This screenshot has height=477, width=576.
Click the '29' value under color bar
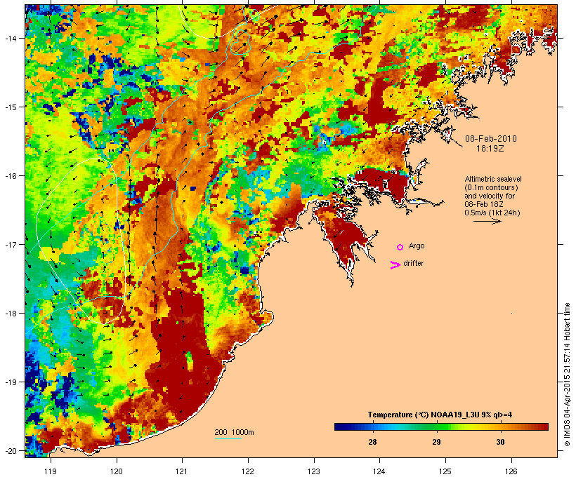click(x=436, y=442)
